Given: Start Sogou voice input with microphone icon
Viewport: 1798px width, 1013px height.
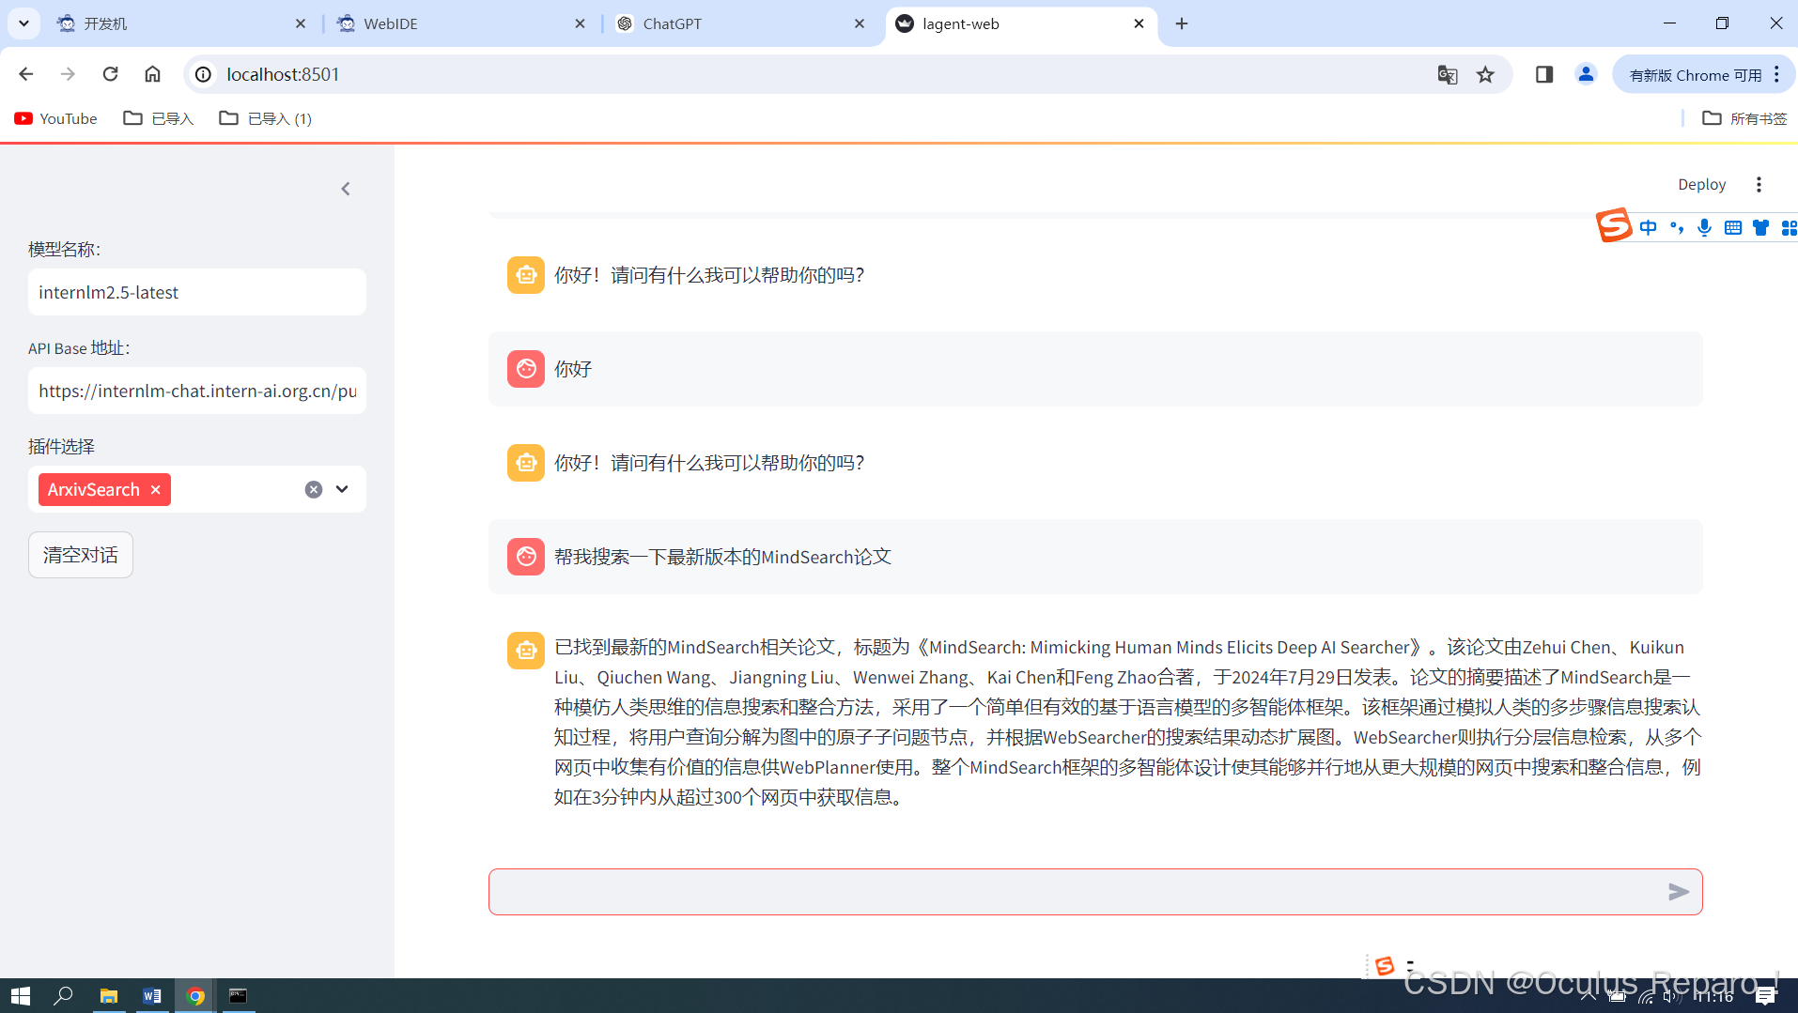Looking at the screenshot, I should (1704, 227).
